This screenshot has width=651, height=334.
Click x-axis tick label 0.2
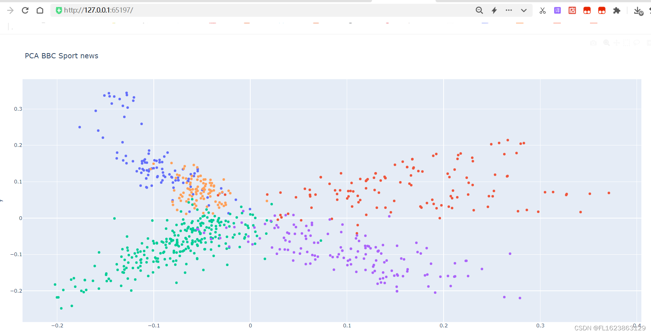click(x=444, y=326)
